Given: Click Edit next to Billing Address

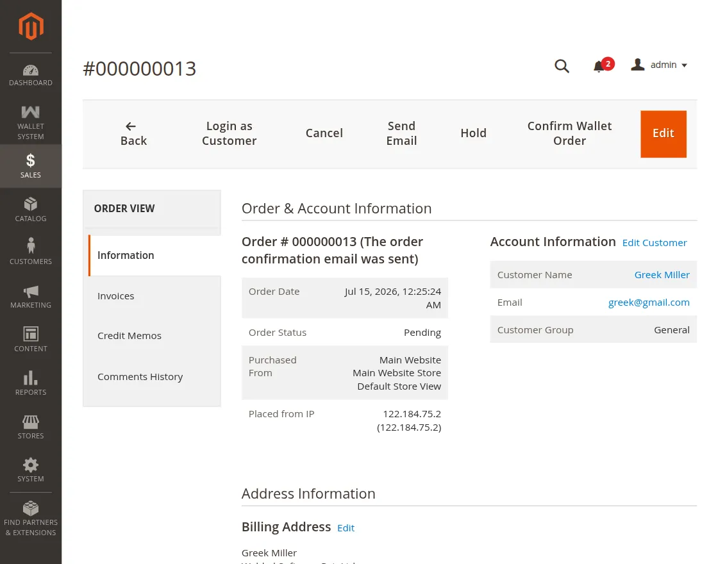Looking at the screenshot, I should click(x=346, y=528).
